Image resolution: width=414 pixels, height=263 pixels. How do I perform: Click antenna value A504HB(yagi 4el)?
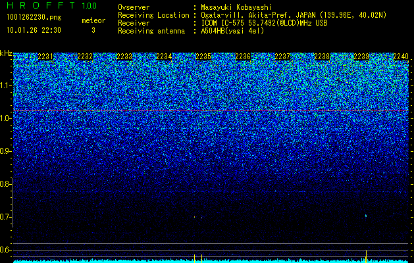click(232, 31)
